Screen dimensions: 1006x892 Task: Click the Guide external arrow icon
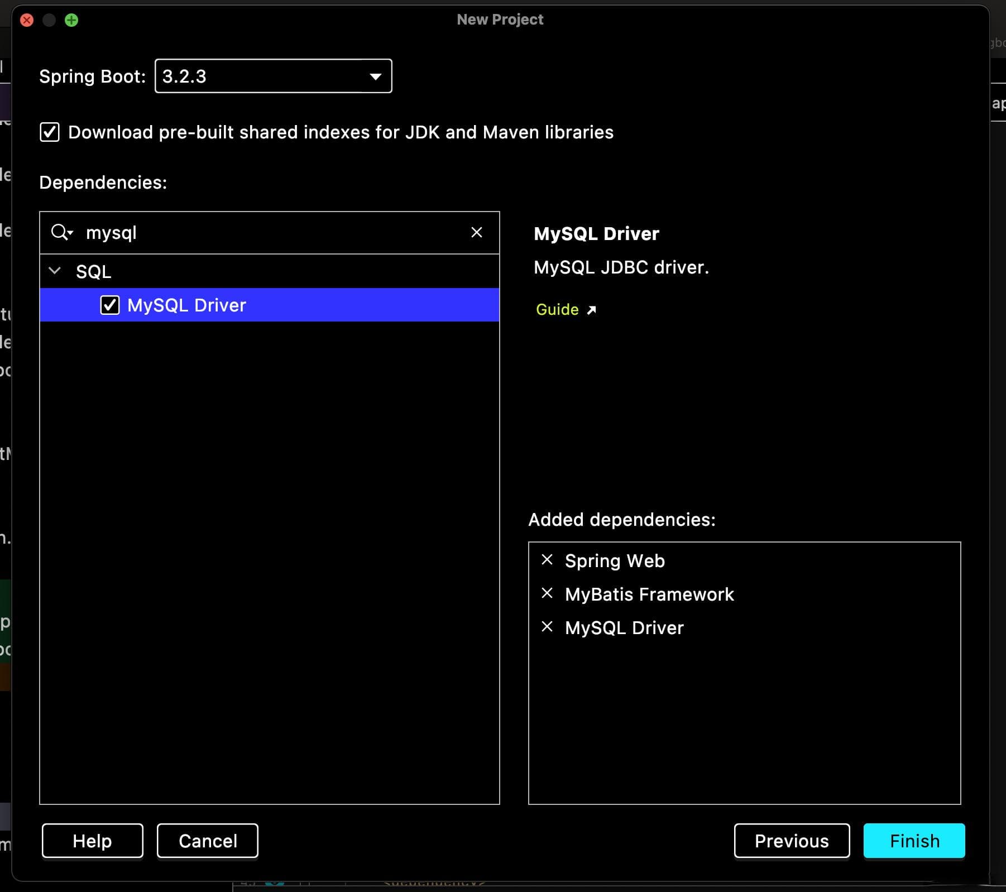(x=592, y=310)
